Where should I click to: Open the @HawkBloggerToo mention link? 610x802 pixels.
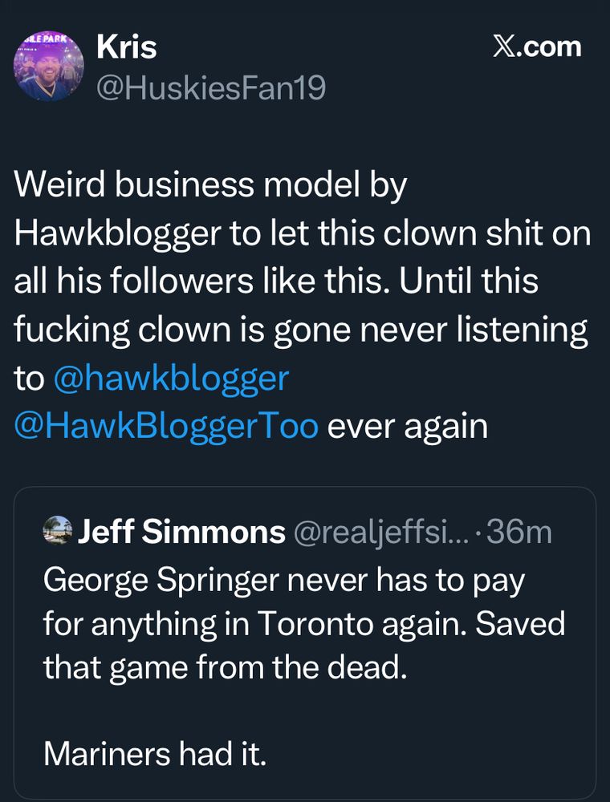click(166, 425)
